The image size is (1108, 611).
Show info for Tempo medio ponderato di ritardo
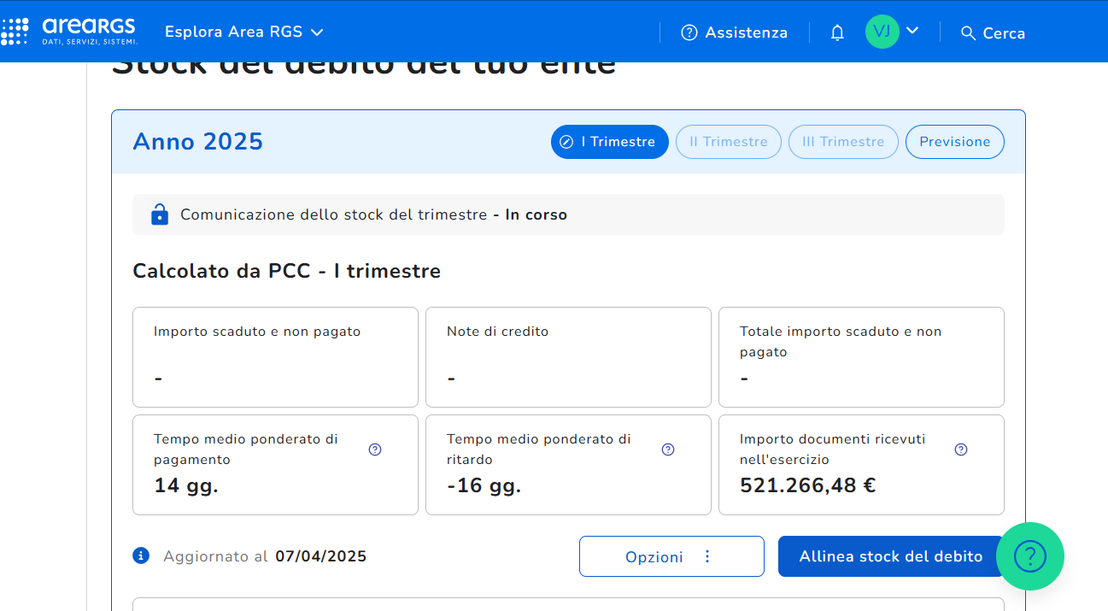click(668, 449)
